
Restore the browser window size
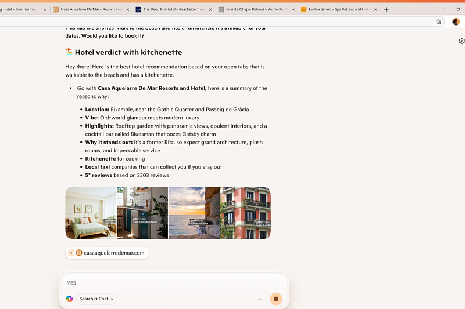coord(458,9)
